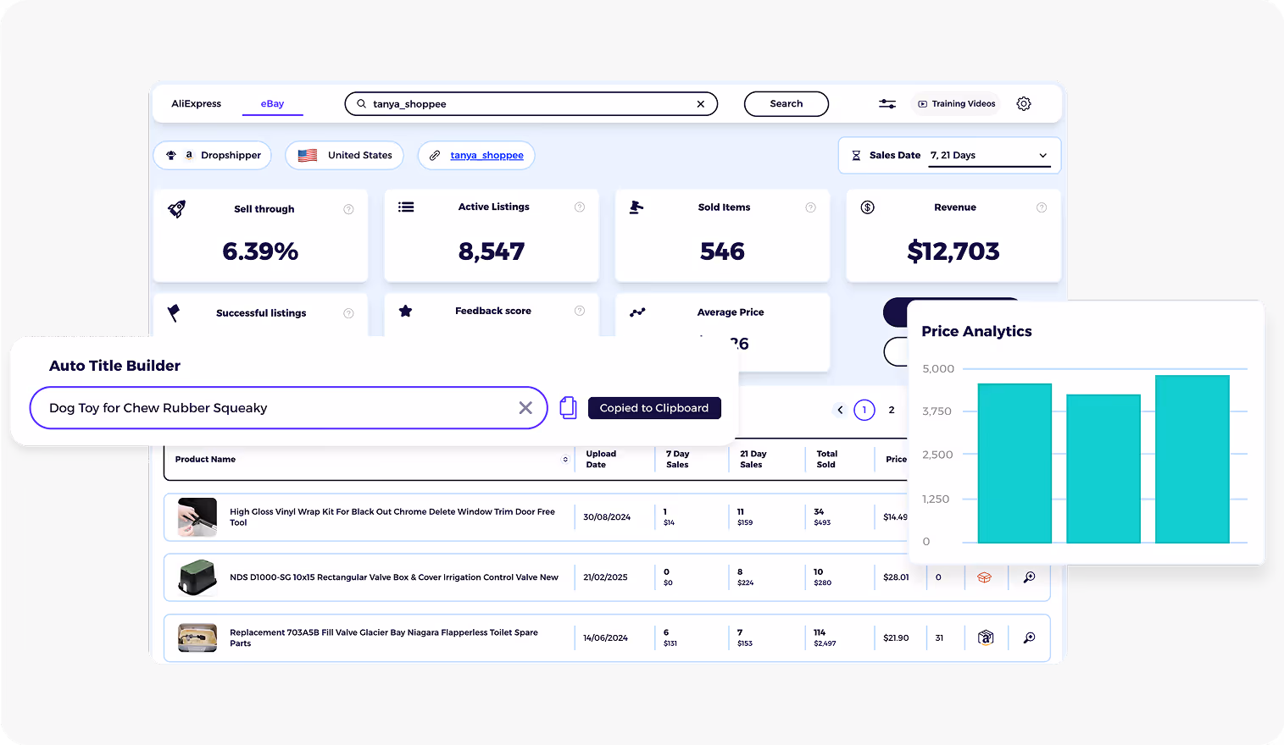Click the magnifier for Replacement 703A5B Fill Valve
This screenshot has width=1284, height=745.
pos(1029,637)
